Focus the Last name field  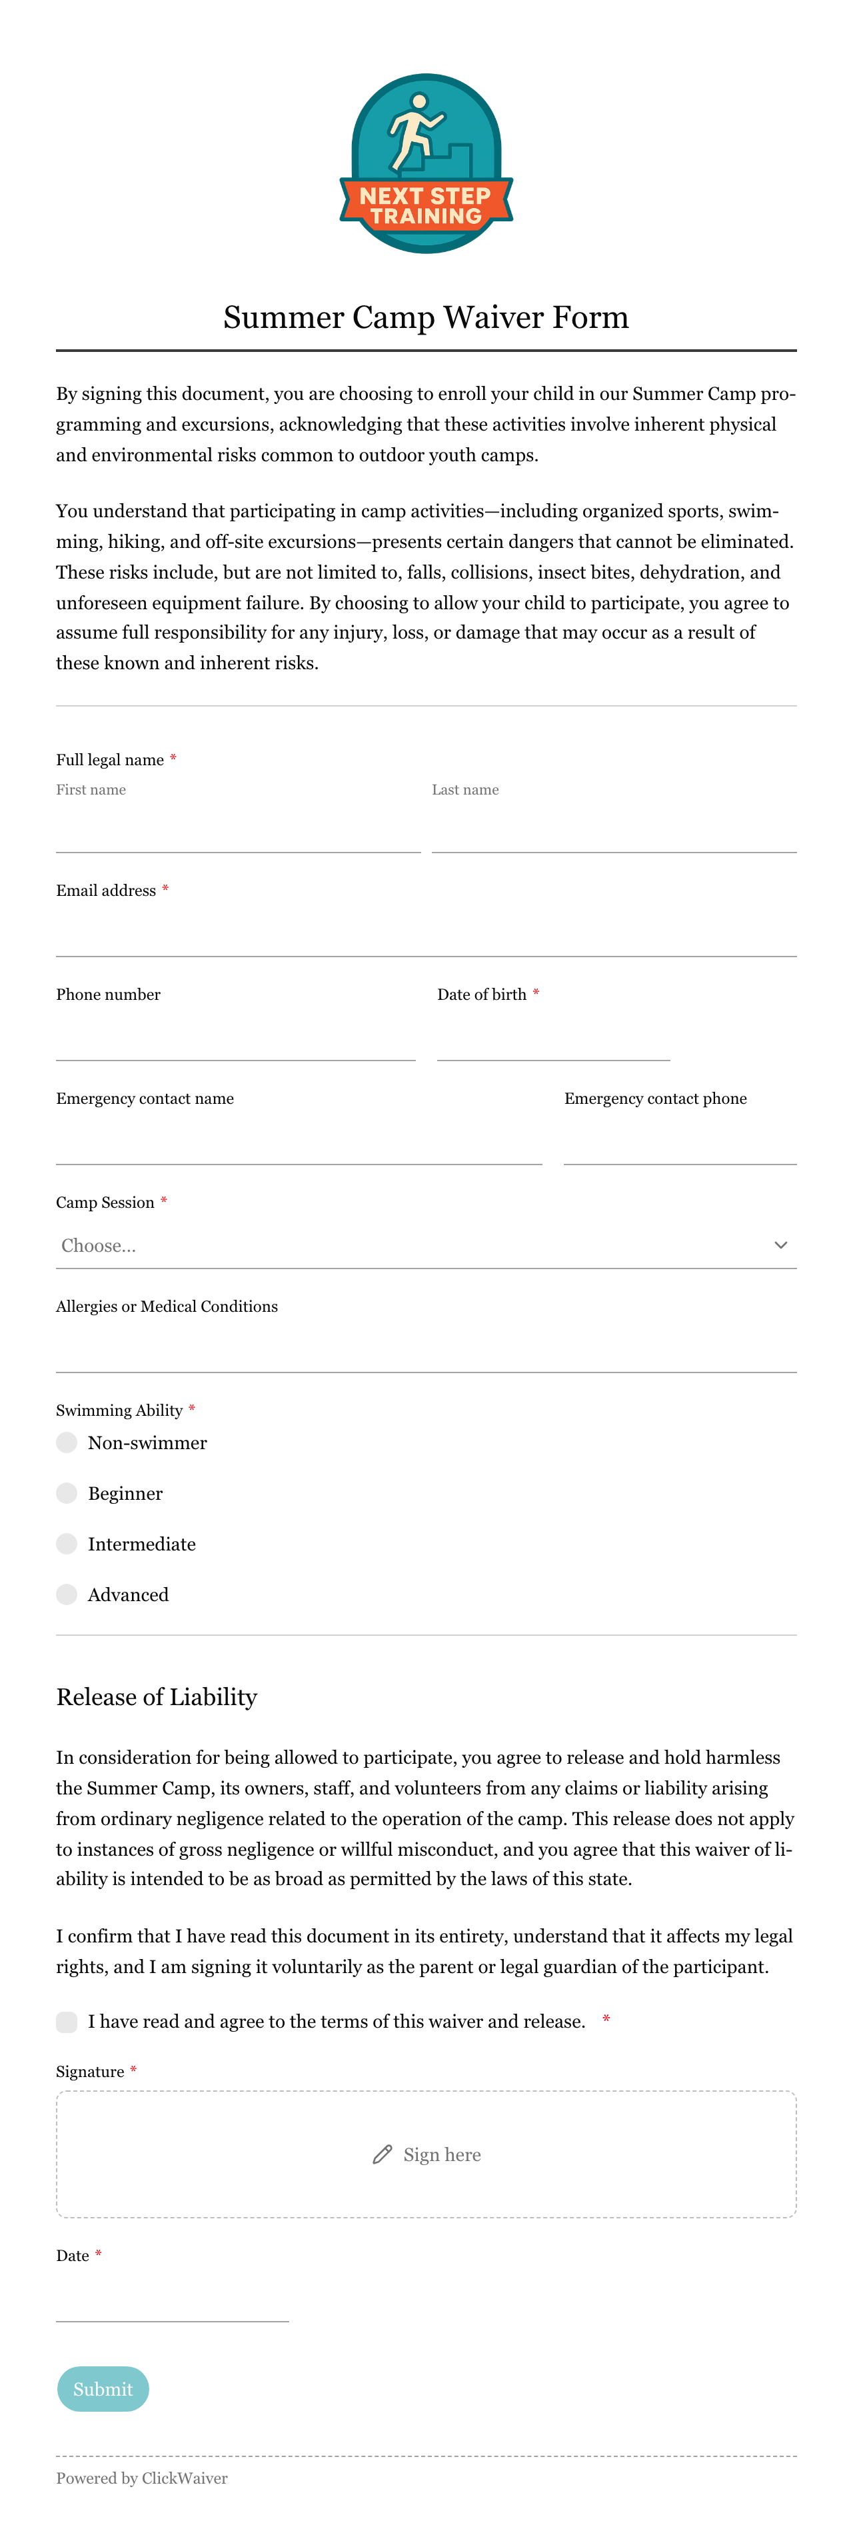614,830
